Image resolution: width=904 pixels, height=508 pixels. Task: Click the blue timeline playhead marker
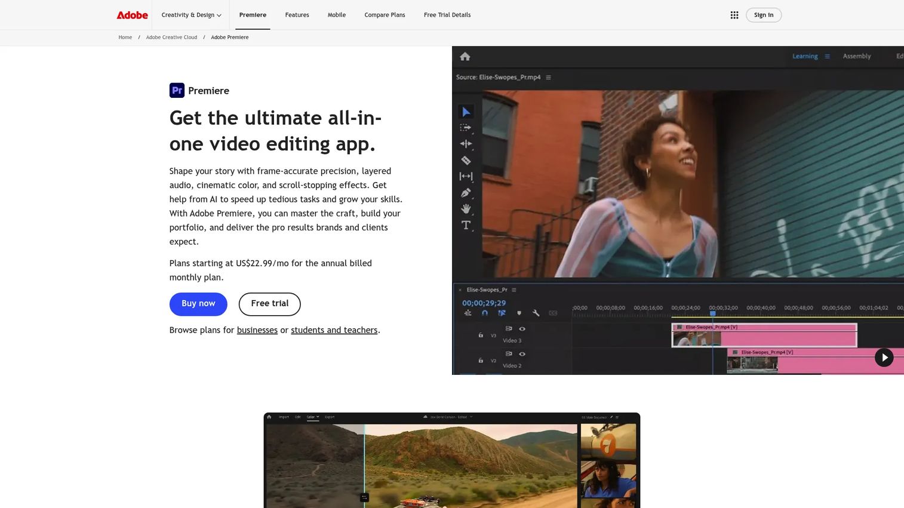(712, 313)
